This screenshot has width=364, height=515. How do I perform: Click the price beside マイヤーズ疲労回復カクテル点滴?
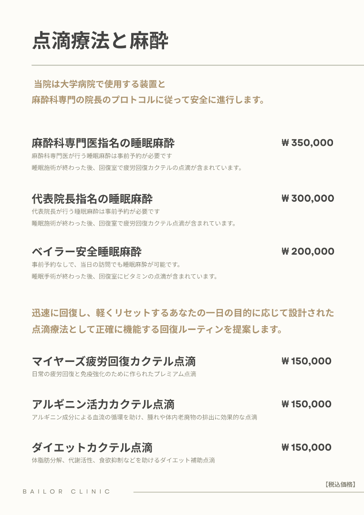click(x=306, y=361)
